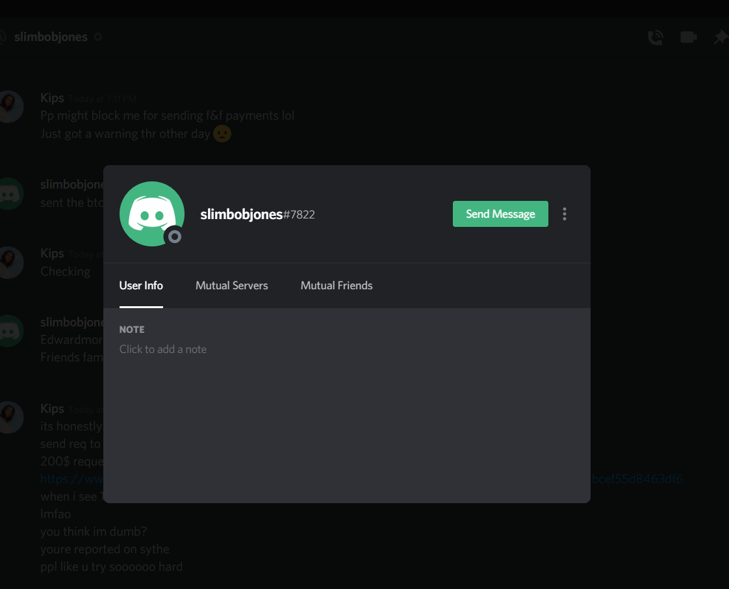729x589 pixels.
Task: Select the slimbobjones#7822 username text
Action: 257,214
